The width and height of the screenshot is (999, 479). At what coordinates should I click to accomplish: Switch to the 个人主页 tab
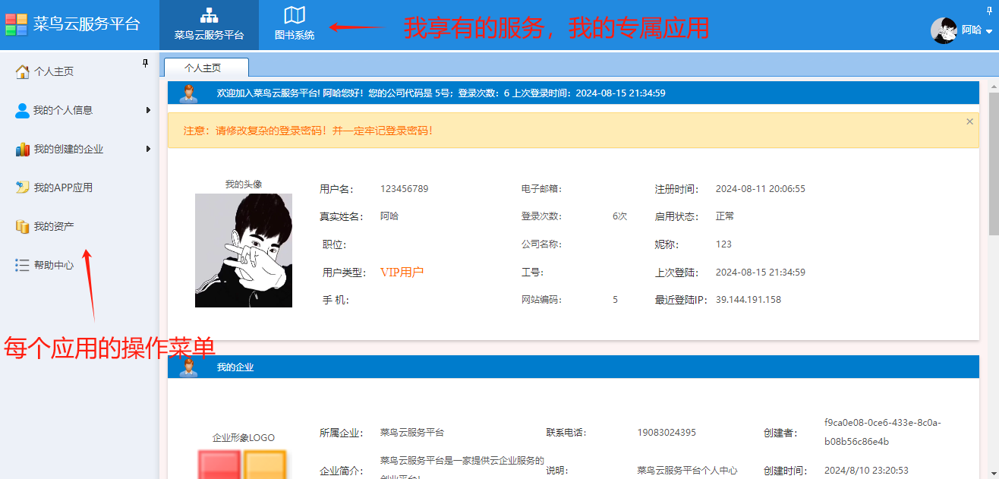coord(203,68)
